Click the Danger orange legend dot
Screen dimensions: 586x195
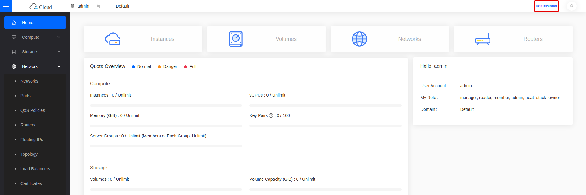[159, 67]
